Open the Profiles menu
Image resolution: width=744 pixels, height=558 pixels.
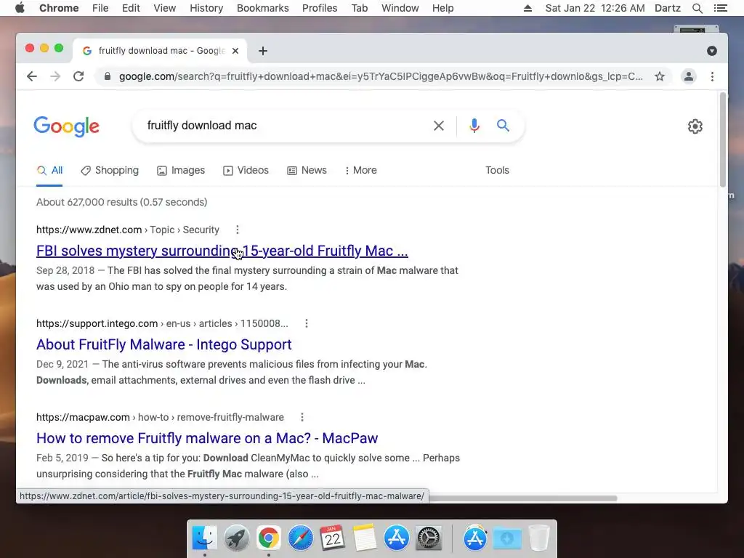[x=320, y=8]
